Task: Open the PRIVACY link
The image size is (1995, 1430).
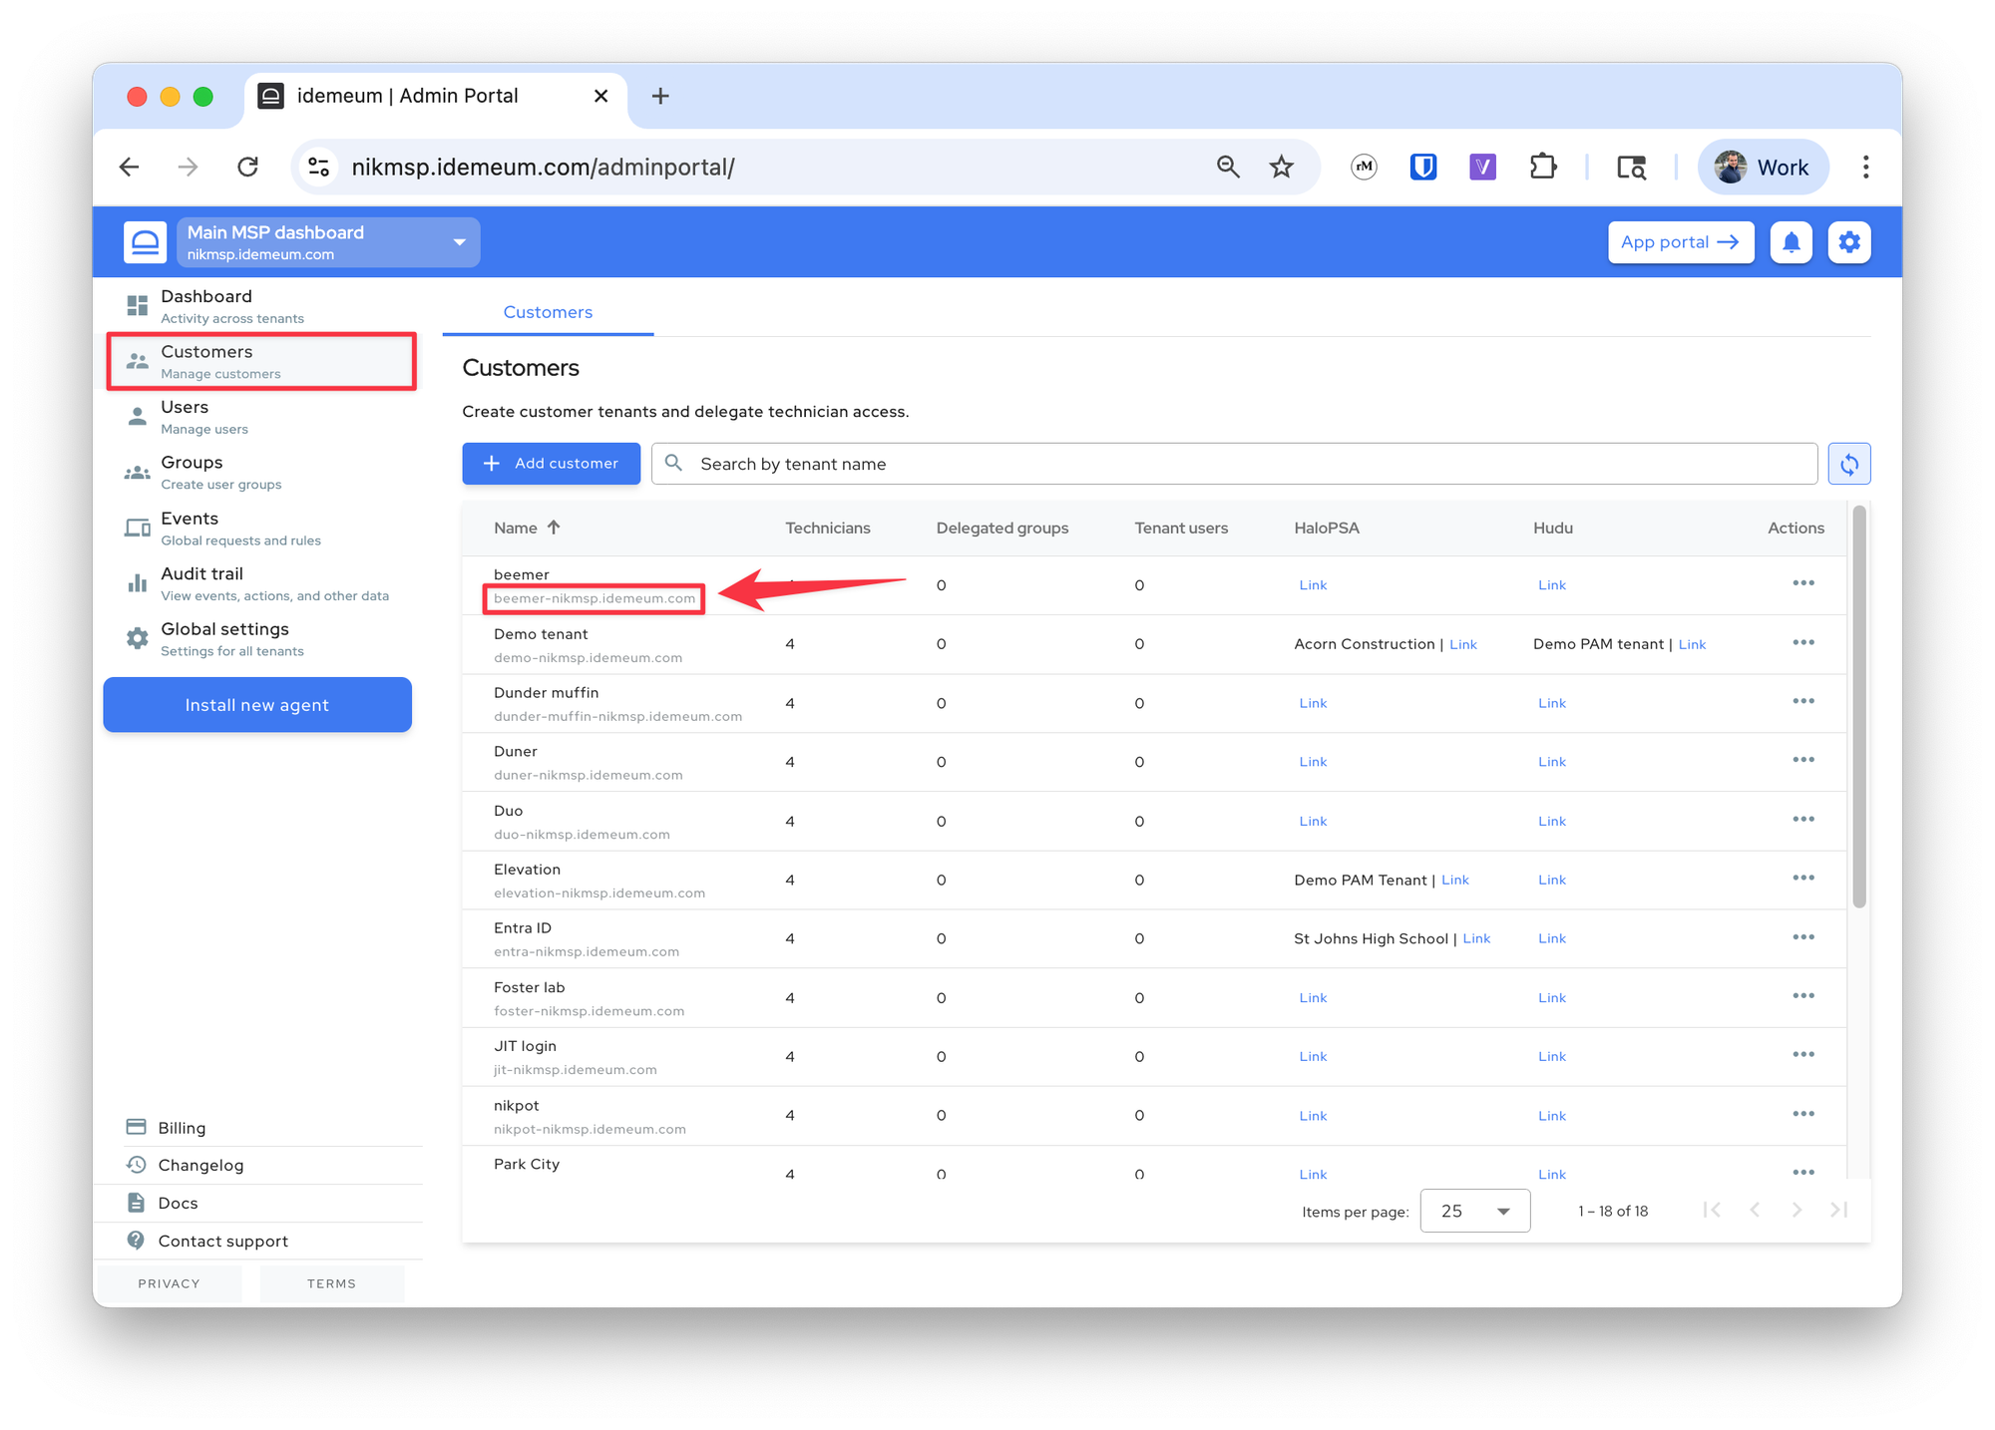Action: click(169, 1283)
